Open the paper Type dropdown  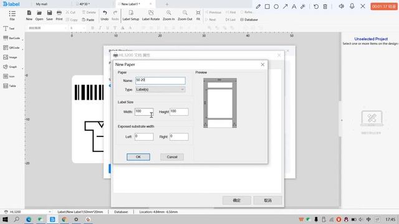[x=160, y=90]
